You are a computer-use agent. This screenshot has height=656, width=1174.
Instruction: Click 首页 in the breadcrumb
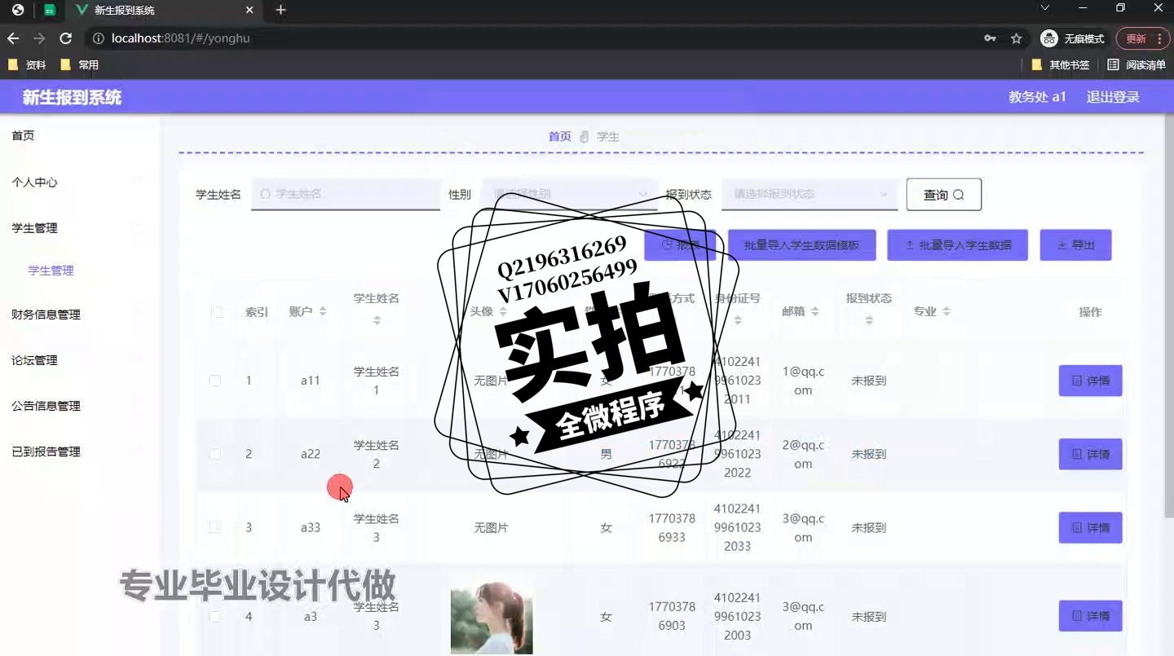(560, 136)
